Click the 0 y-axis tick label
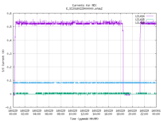Image resolution: width=161 pixels, height=121 pixels. 11,94
